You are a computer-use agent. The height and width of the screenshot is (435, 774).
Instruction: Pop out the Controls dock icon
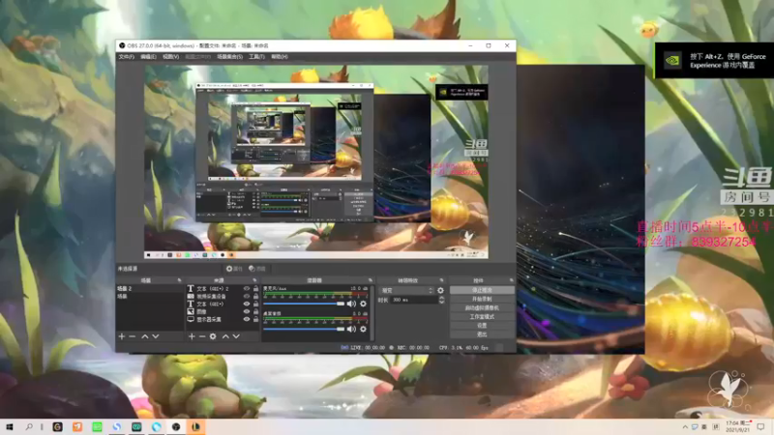512,280
